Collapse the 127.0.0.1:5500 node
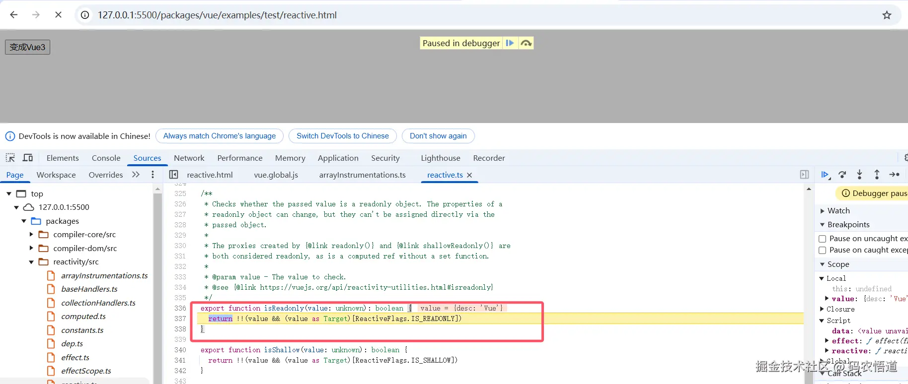 tap(16, 207)
